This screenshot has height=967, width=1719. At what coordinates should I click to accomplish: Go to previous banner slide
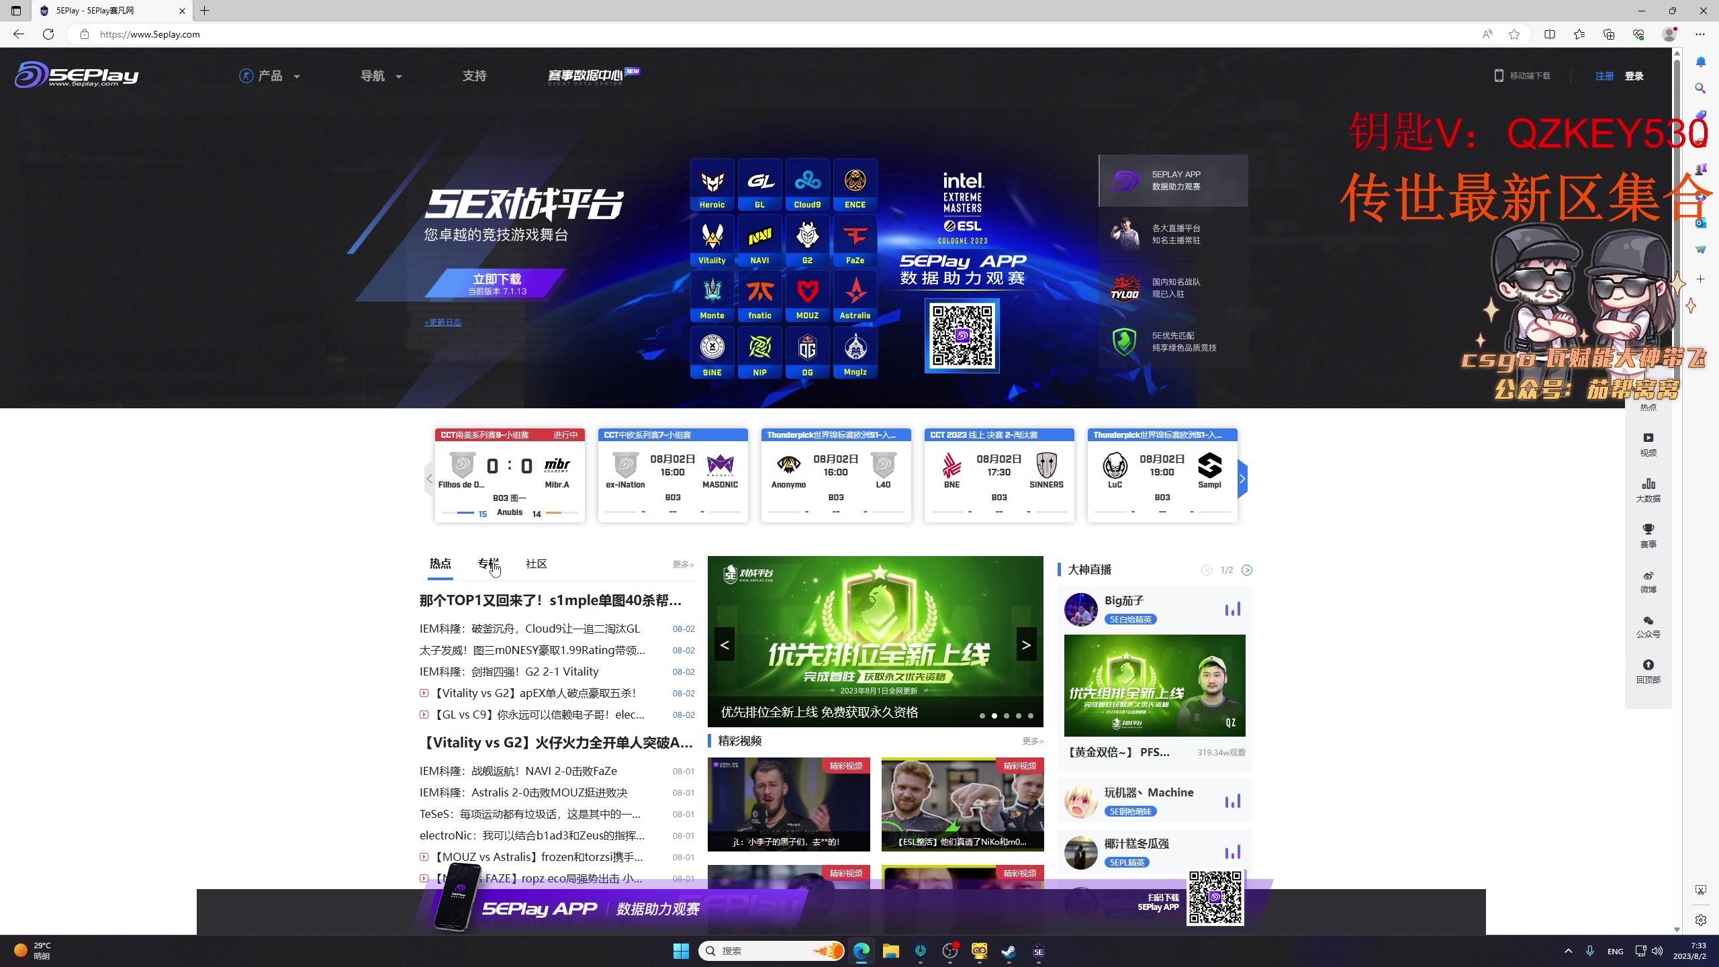click(x=725, y=645)
